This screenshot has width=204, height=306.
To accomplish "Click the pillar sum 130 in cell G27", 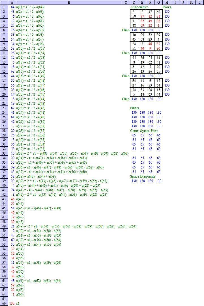I will click(159, 126).
